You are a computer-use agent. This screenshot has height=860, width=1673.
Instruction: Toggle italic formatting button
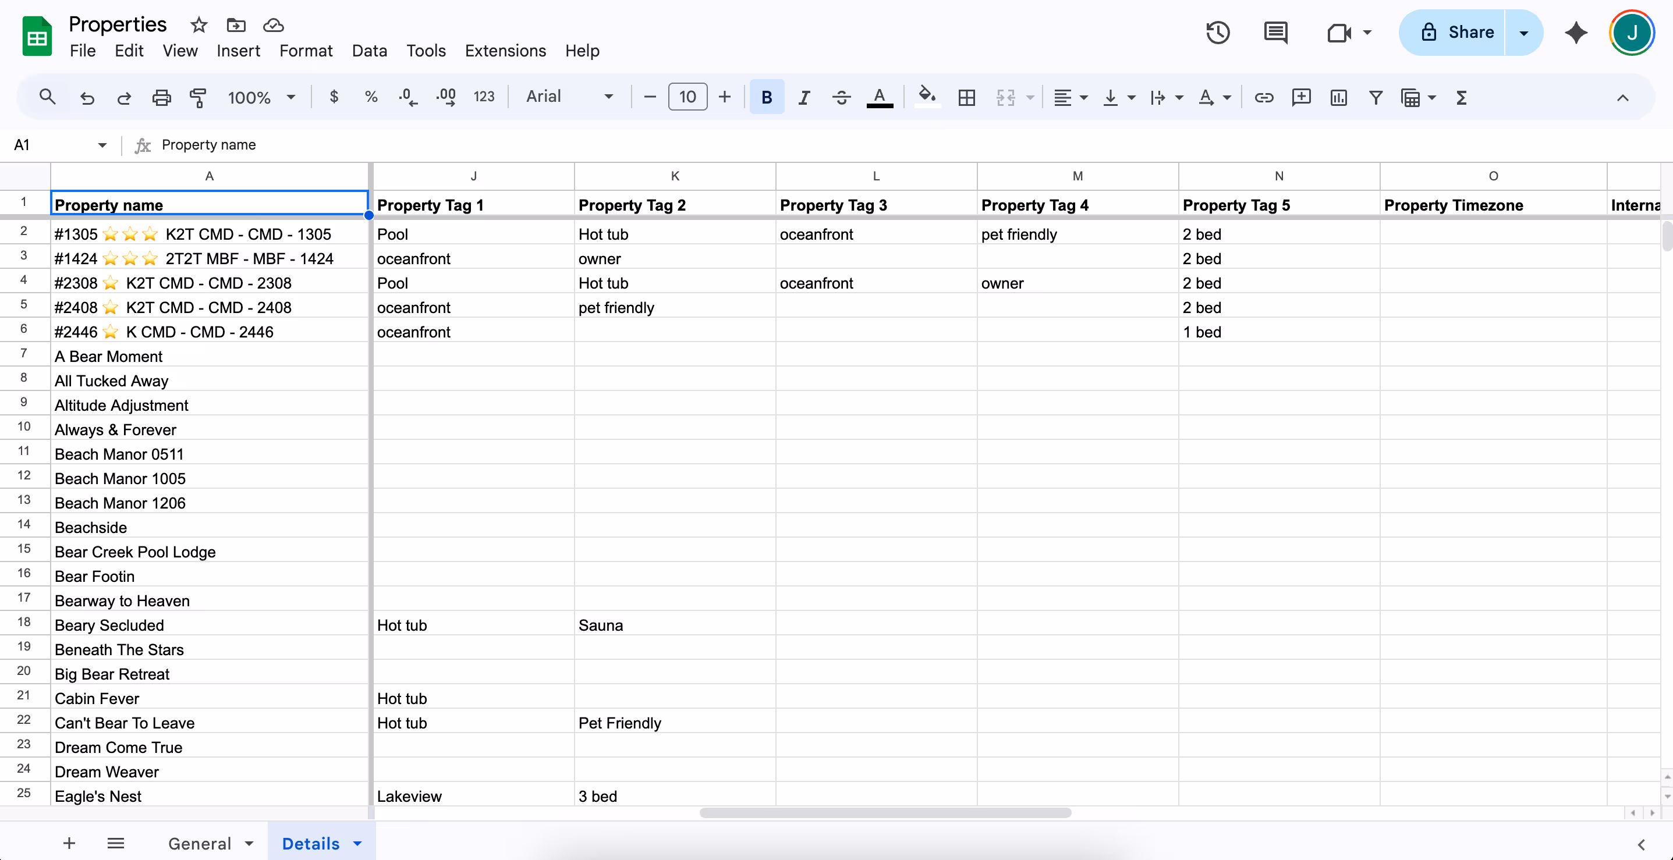tap(804, 97)
